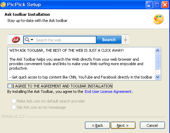Proceed with the Next button
Image resolution: width=170 pixels, height=133 pixels.
click(123, 125)
